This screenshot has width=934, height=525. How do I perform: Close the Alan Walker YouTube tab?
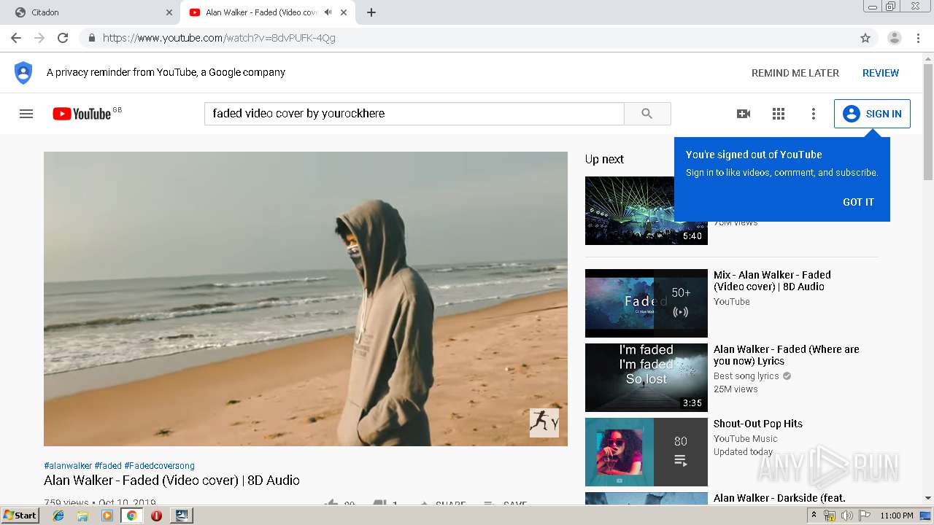(344, 12)
